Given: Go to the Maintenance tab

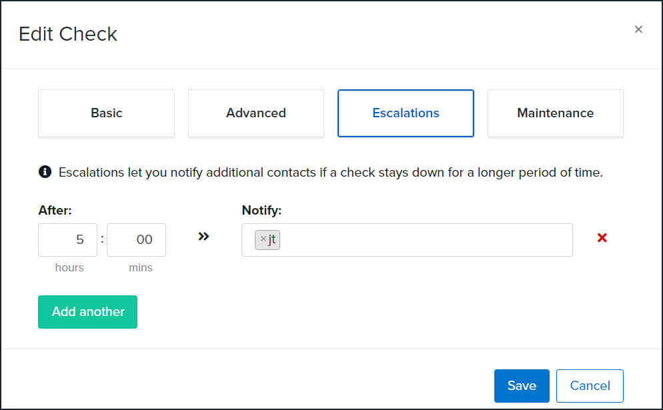Looking at the screenshot, I should 555,113.
